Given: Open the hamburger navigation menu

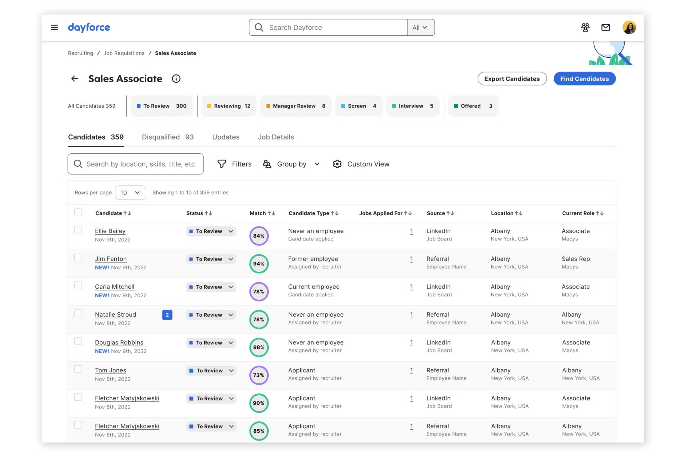Looking at the screenshot, I should tap(54, 27).
